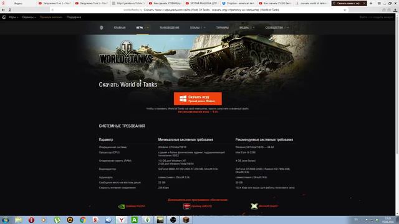Click the Yandex Я button beside back arrow
399x224 pixels.
pos(10,10)
